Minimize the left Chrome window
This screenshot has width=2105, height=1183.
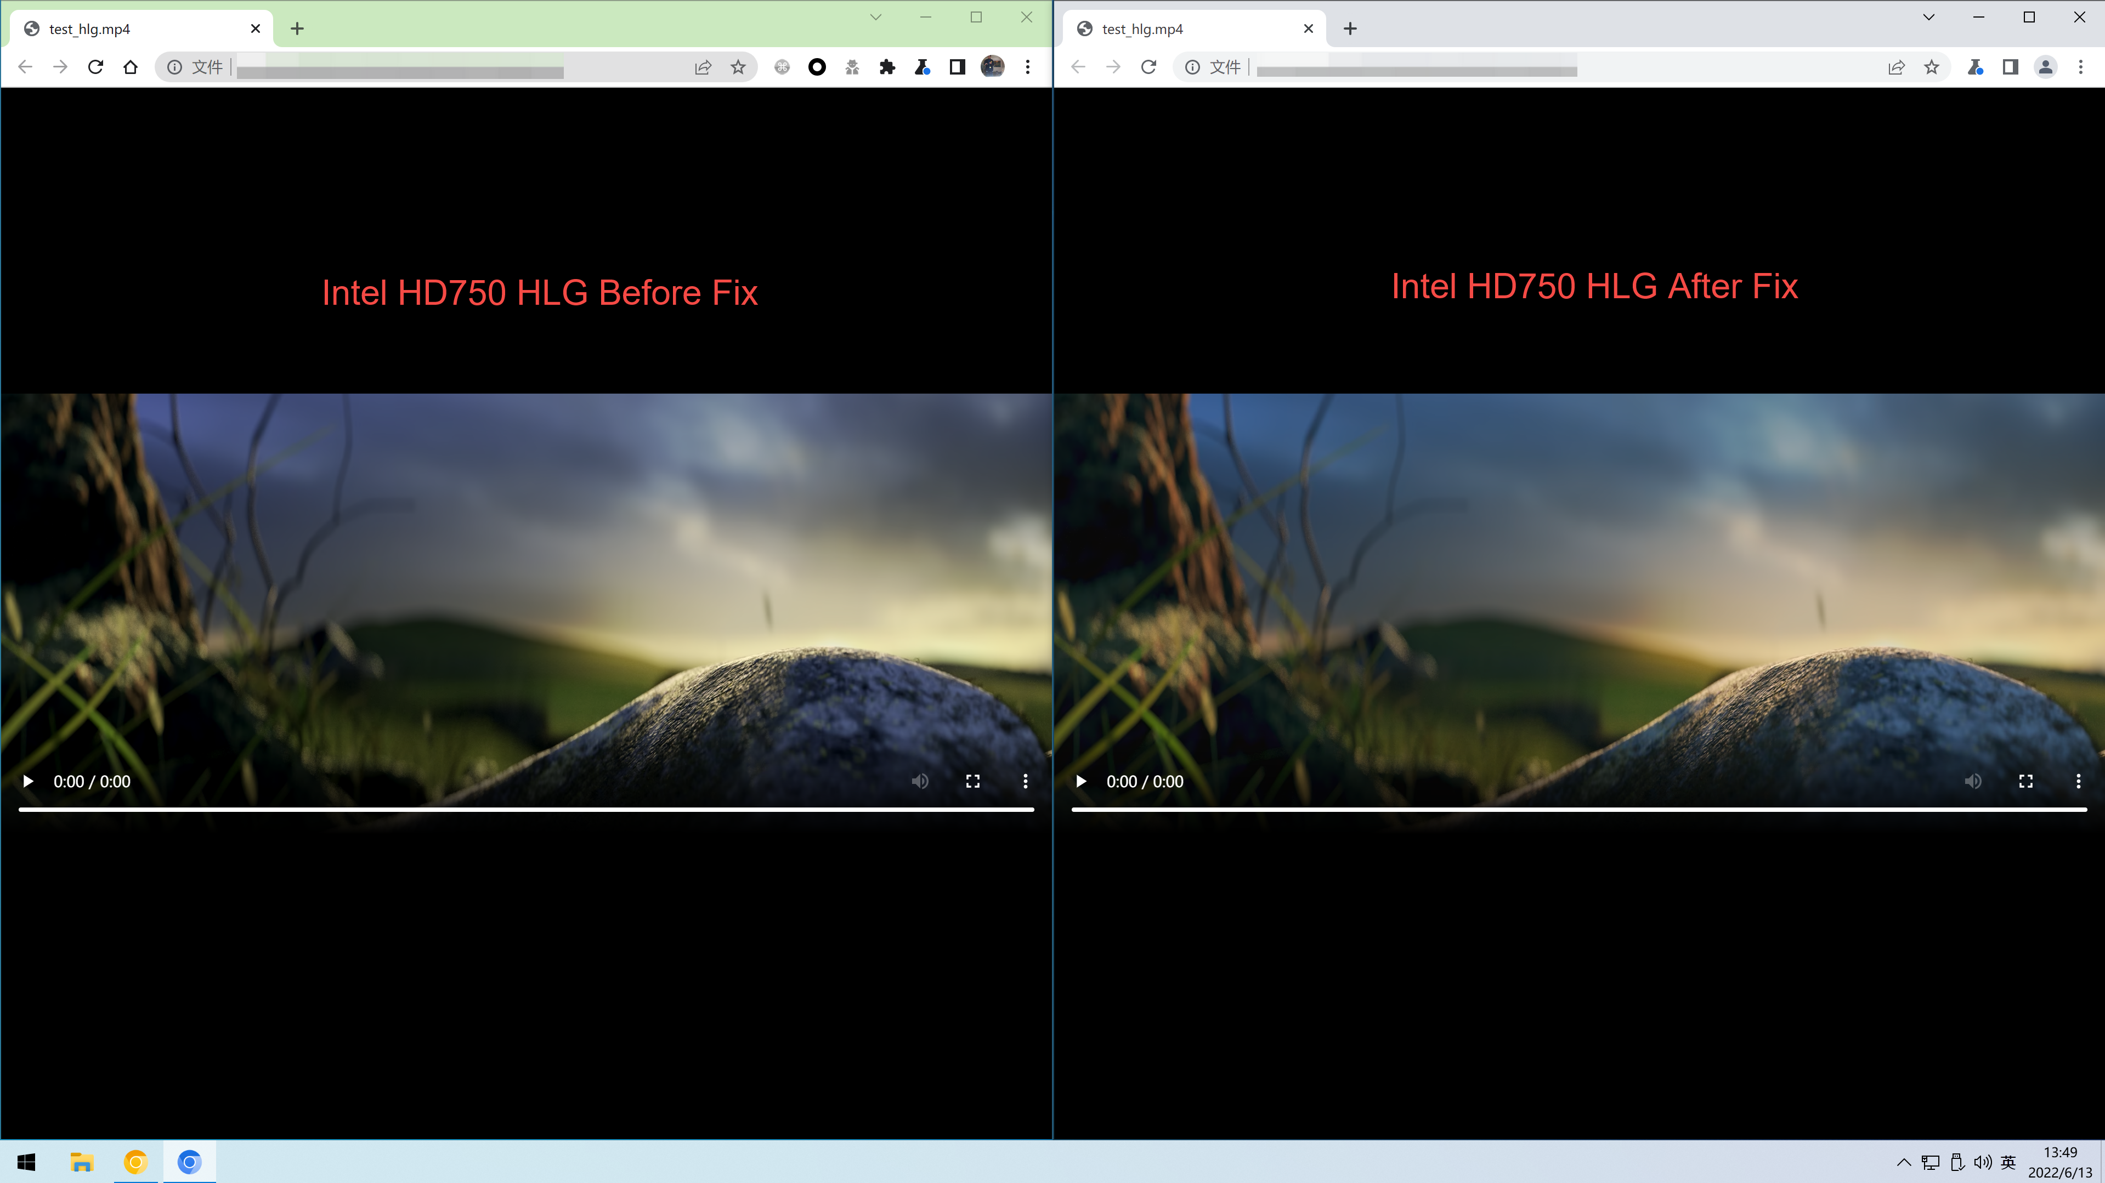tap(926, 17)
